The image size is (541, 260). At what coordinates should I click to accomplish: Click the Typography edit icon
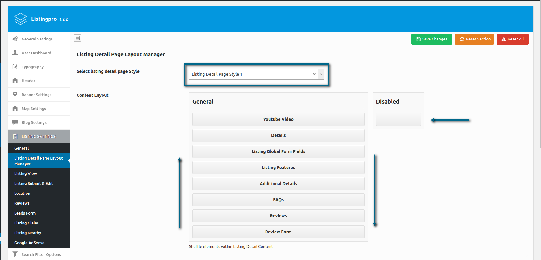(x=15, y=67)
